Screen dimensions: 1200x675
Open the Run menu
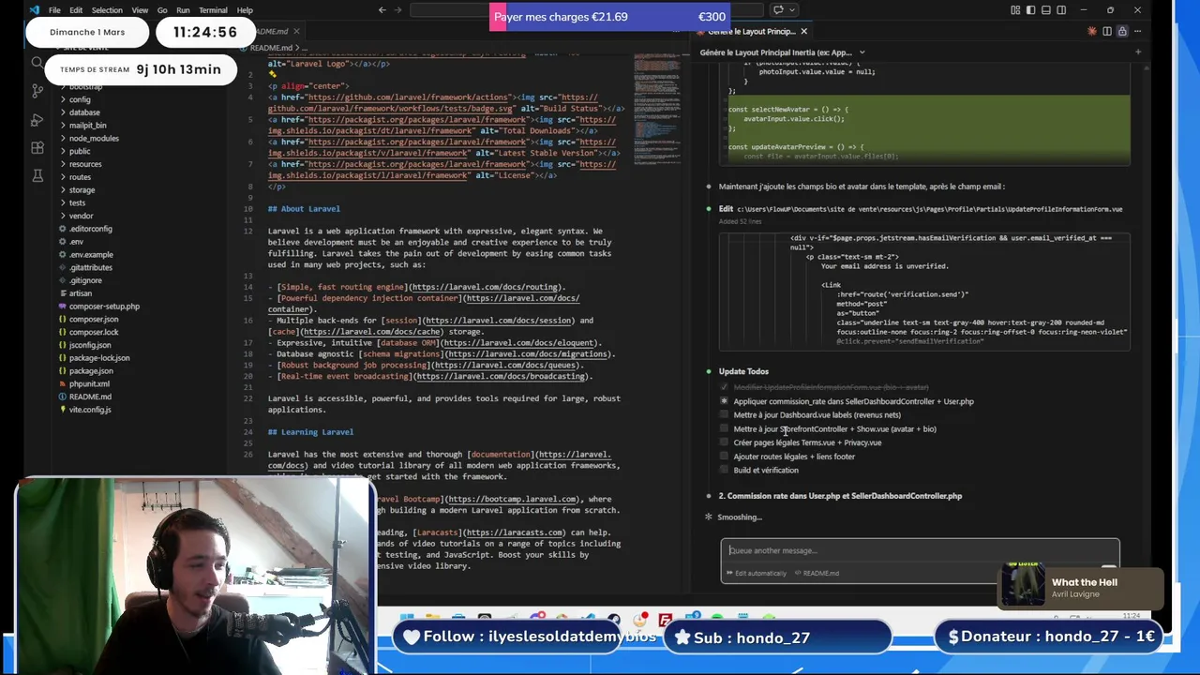pos(183,10)
